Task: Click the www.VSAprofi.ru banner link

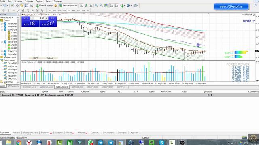Action: (x=231, y=7)
